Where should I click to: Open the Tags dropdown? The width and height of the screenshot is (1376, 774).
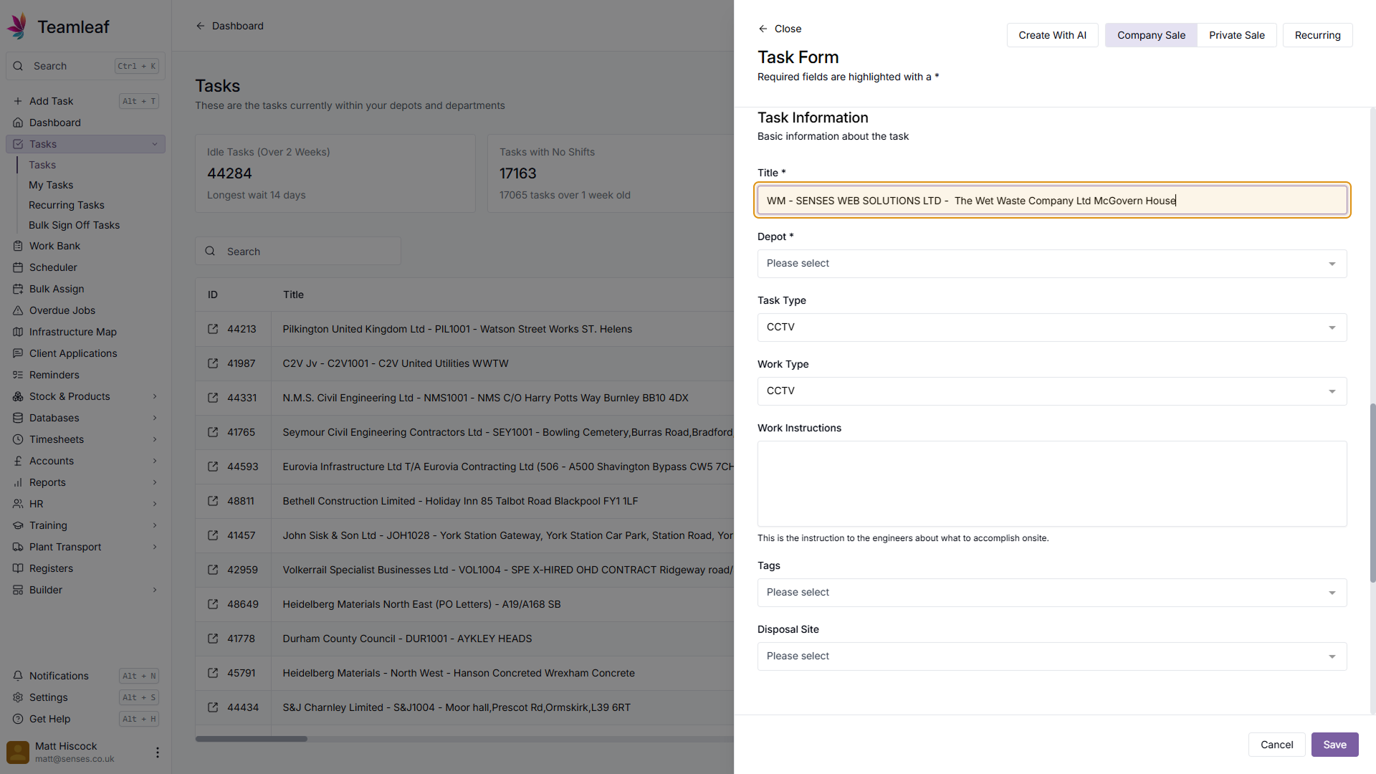(x=1052, y=593)
